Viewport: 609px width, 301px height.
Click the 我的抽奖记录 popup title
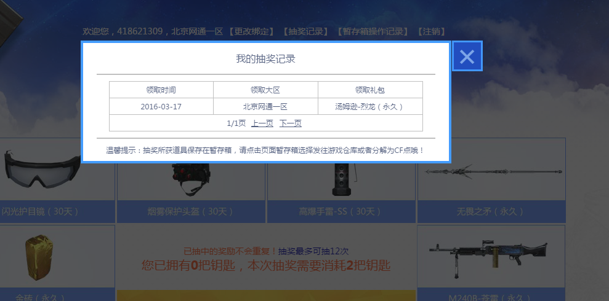tap(265, 59)
